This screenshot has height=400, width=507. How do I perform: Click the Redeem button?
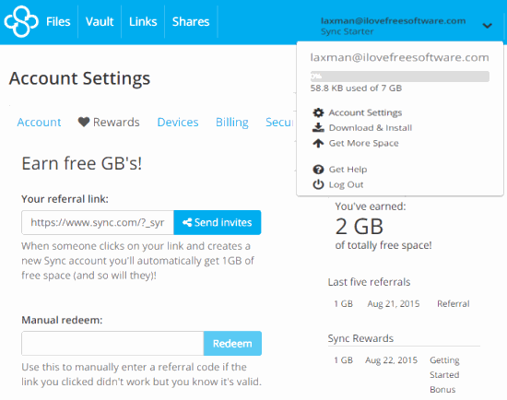[x=232, y=344]
